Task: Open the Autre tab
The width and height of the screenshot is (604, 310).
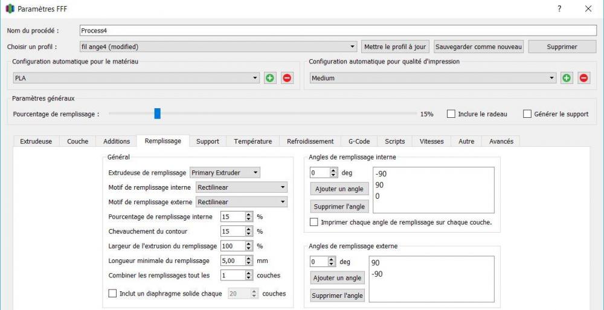Action: pos(466,141)
